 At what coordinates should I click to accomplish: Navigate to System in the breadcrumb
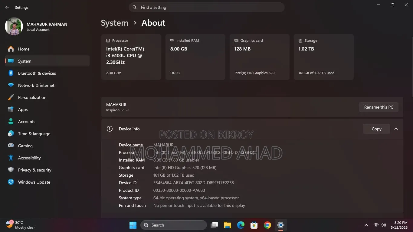tap(114, 23)
